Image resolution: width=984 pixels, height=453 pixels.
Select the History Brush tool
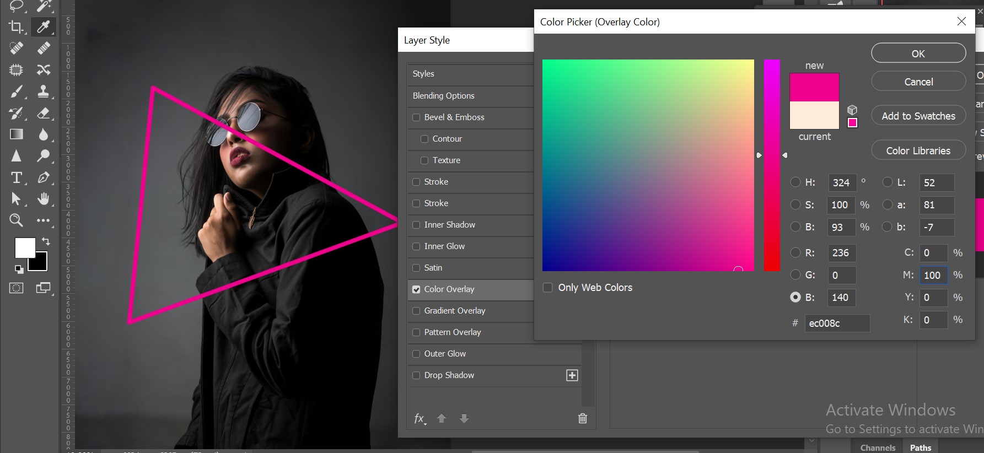click(x=17, y=113)
